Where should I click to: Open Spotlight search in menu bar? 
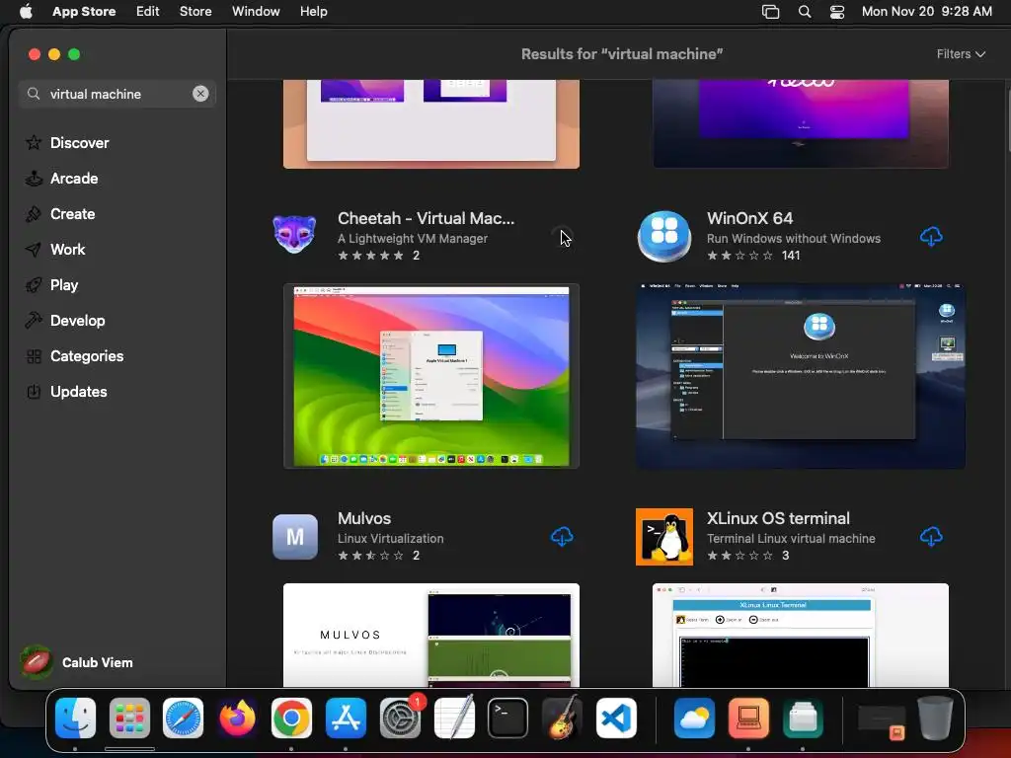tap(804, 12)
